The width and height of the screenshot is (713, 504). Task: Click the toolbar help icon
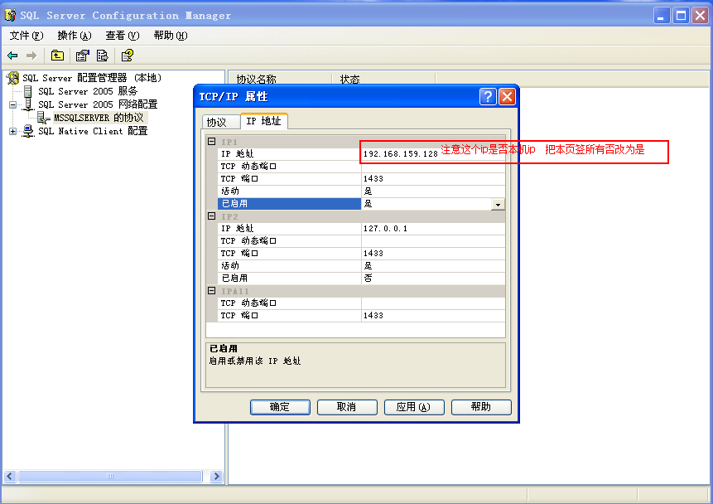click(x=128, y=56)
